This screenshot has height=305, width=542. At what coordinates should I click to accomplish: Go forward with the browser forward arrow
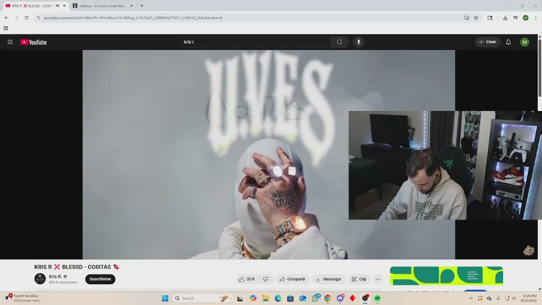pos(16,18)
